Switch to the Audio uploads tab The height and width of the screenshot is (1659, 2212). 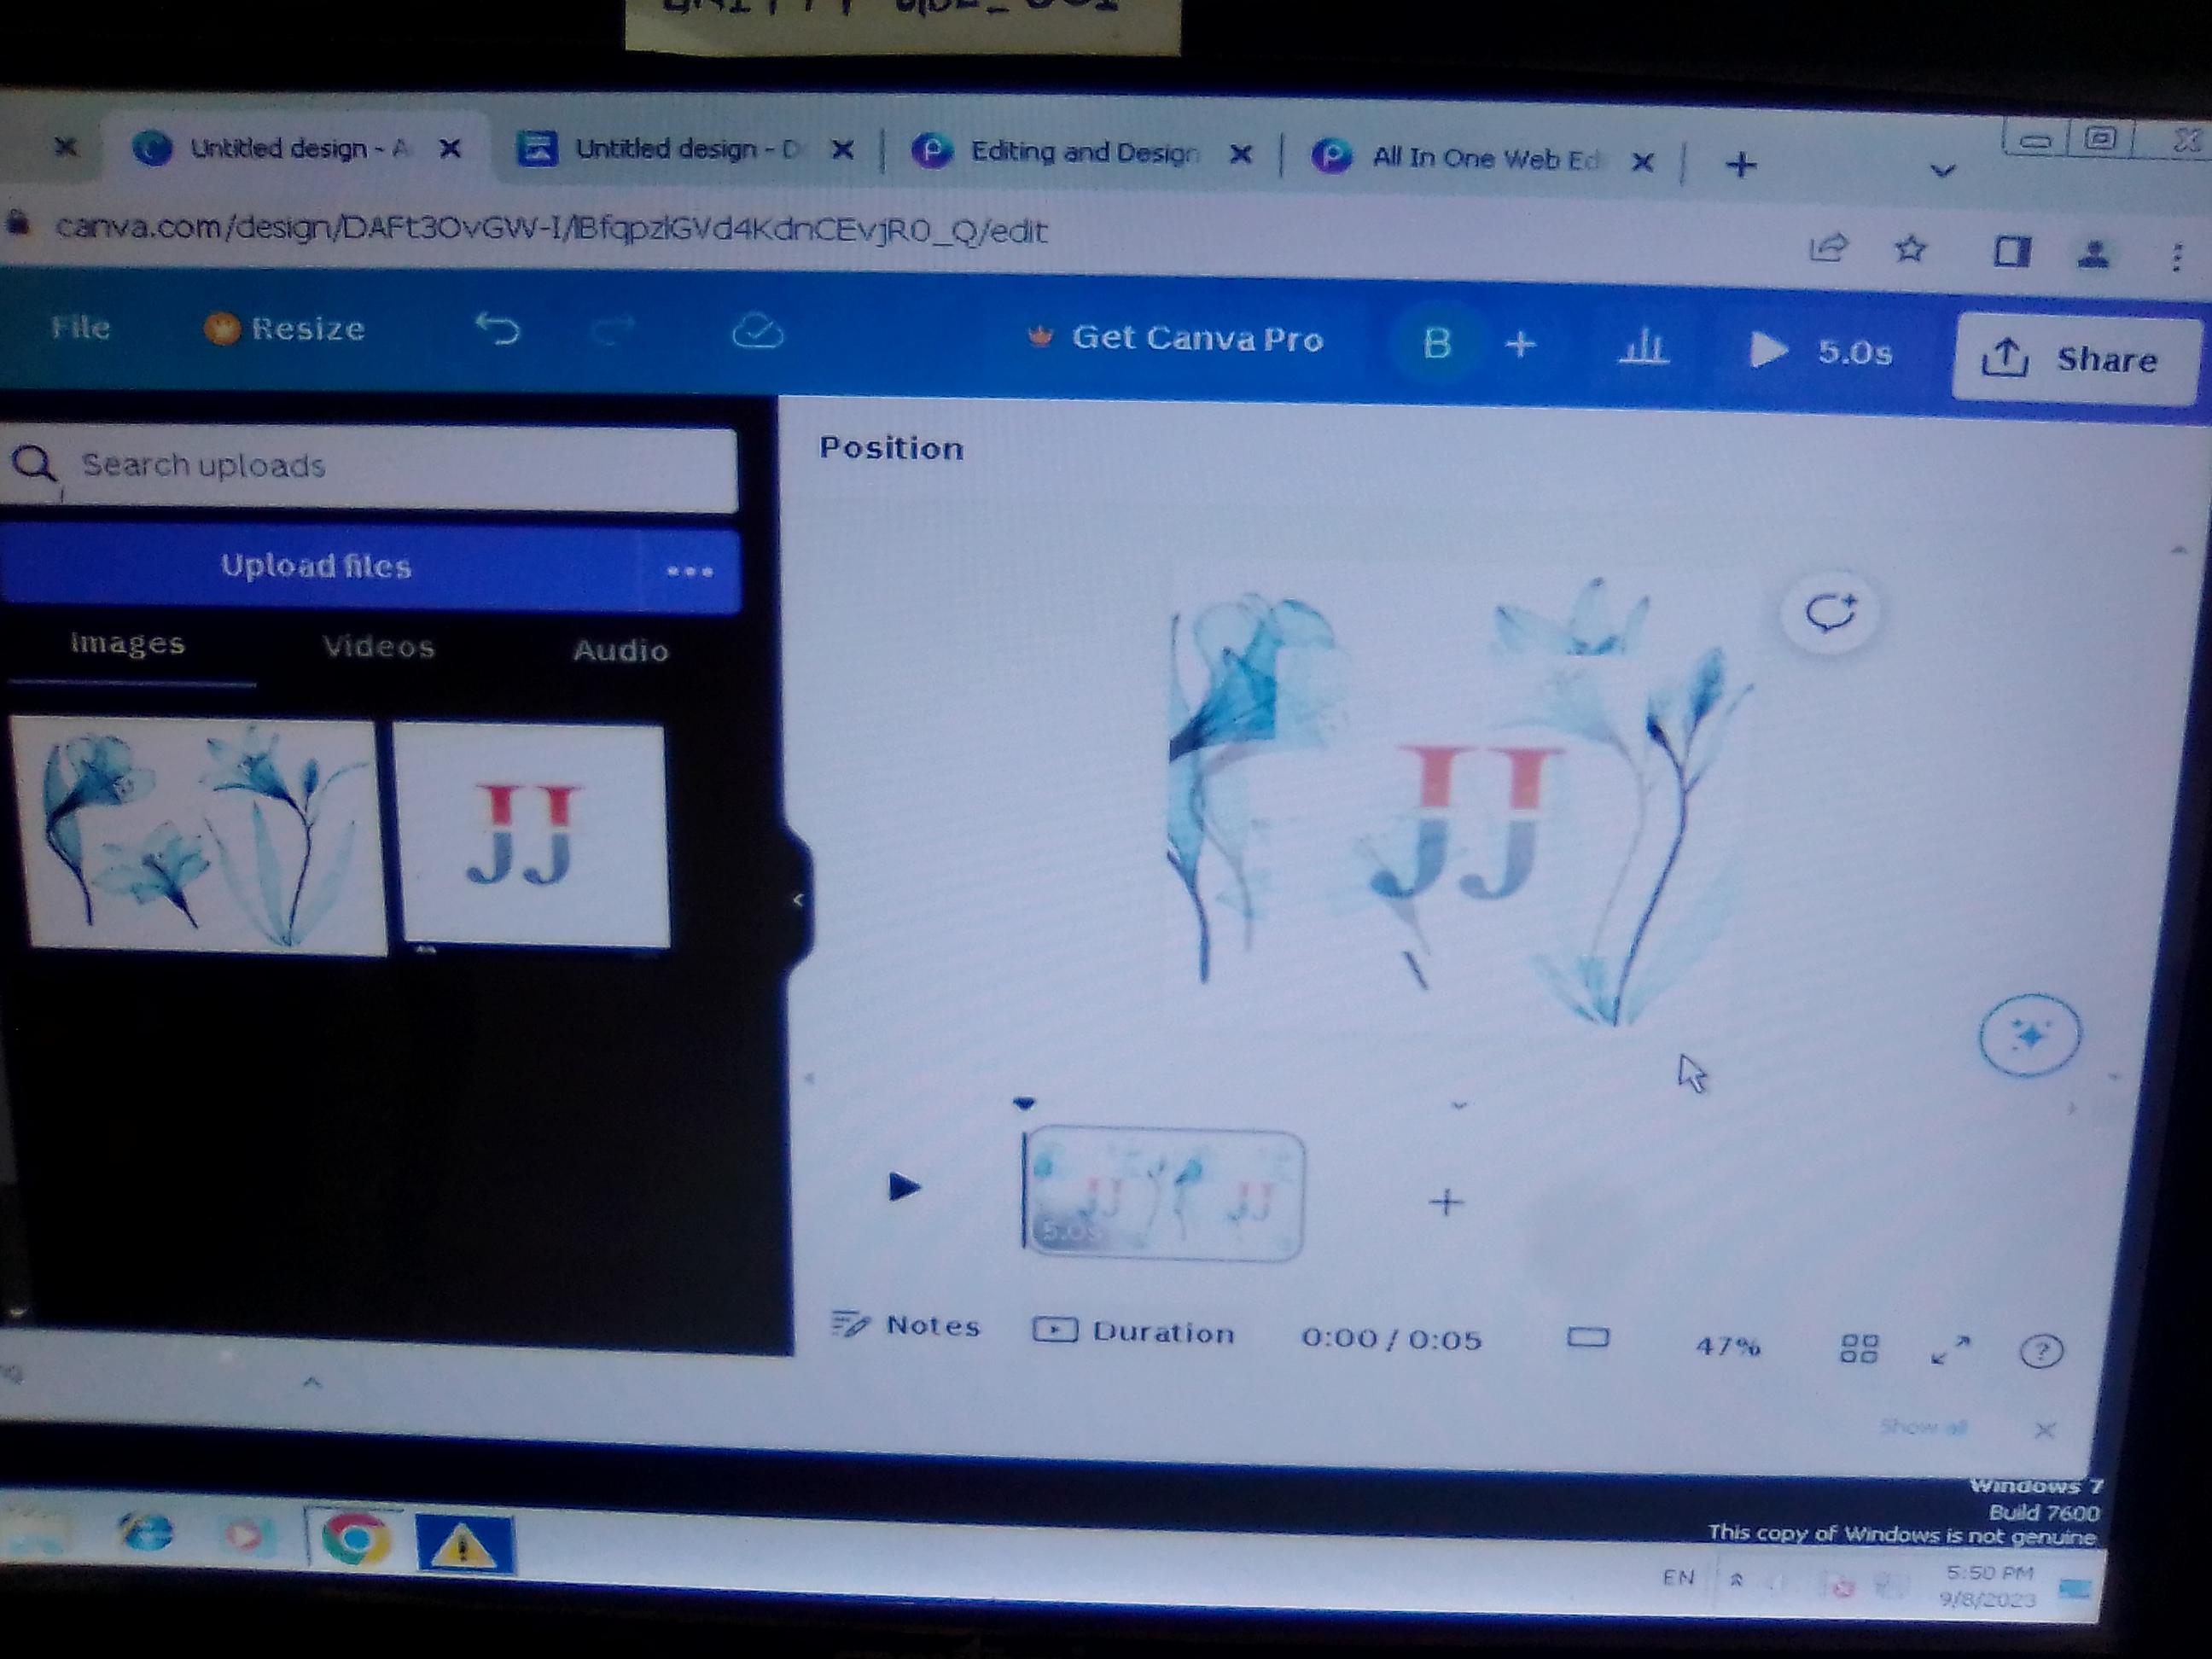pyautogui.click(x=620, y=651)
